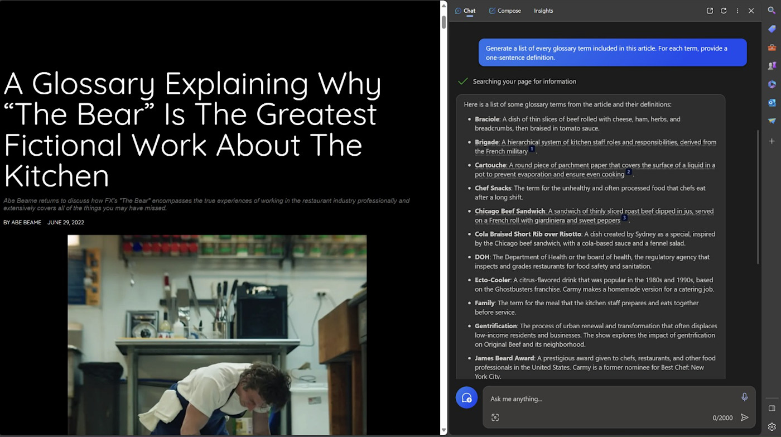
Task: Refresh the chat panel
Action: pos(724,11)
